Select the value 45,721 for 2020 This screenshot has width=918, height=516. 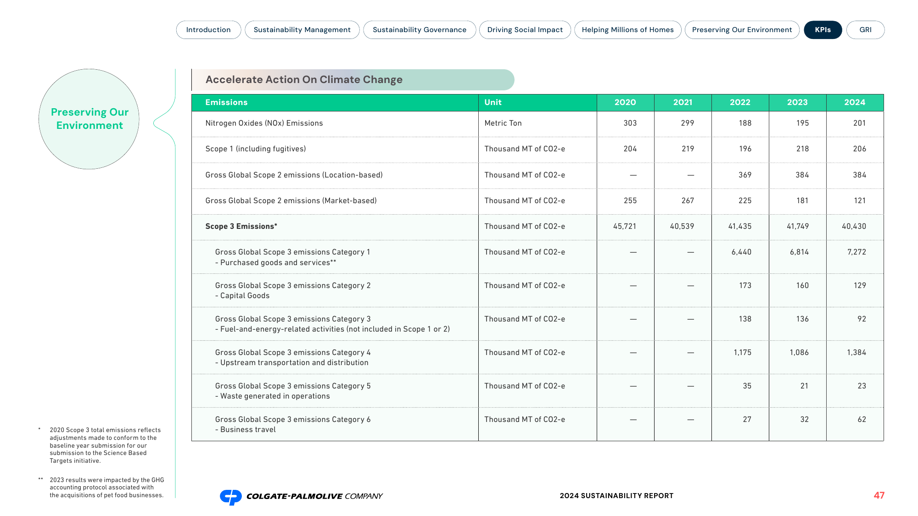point(625,227)
